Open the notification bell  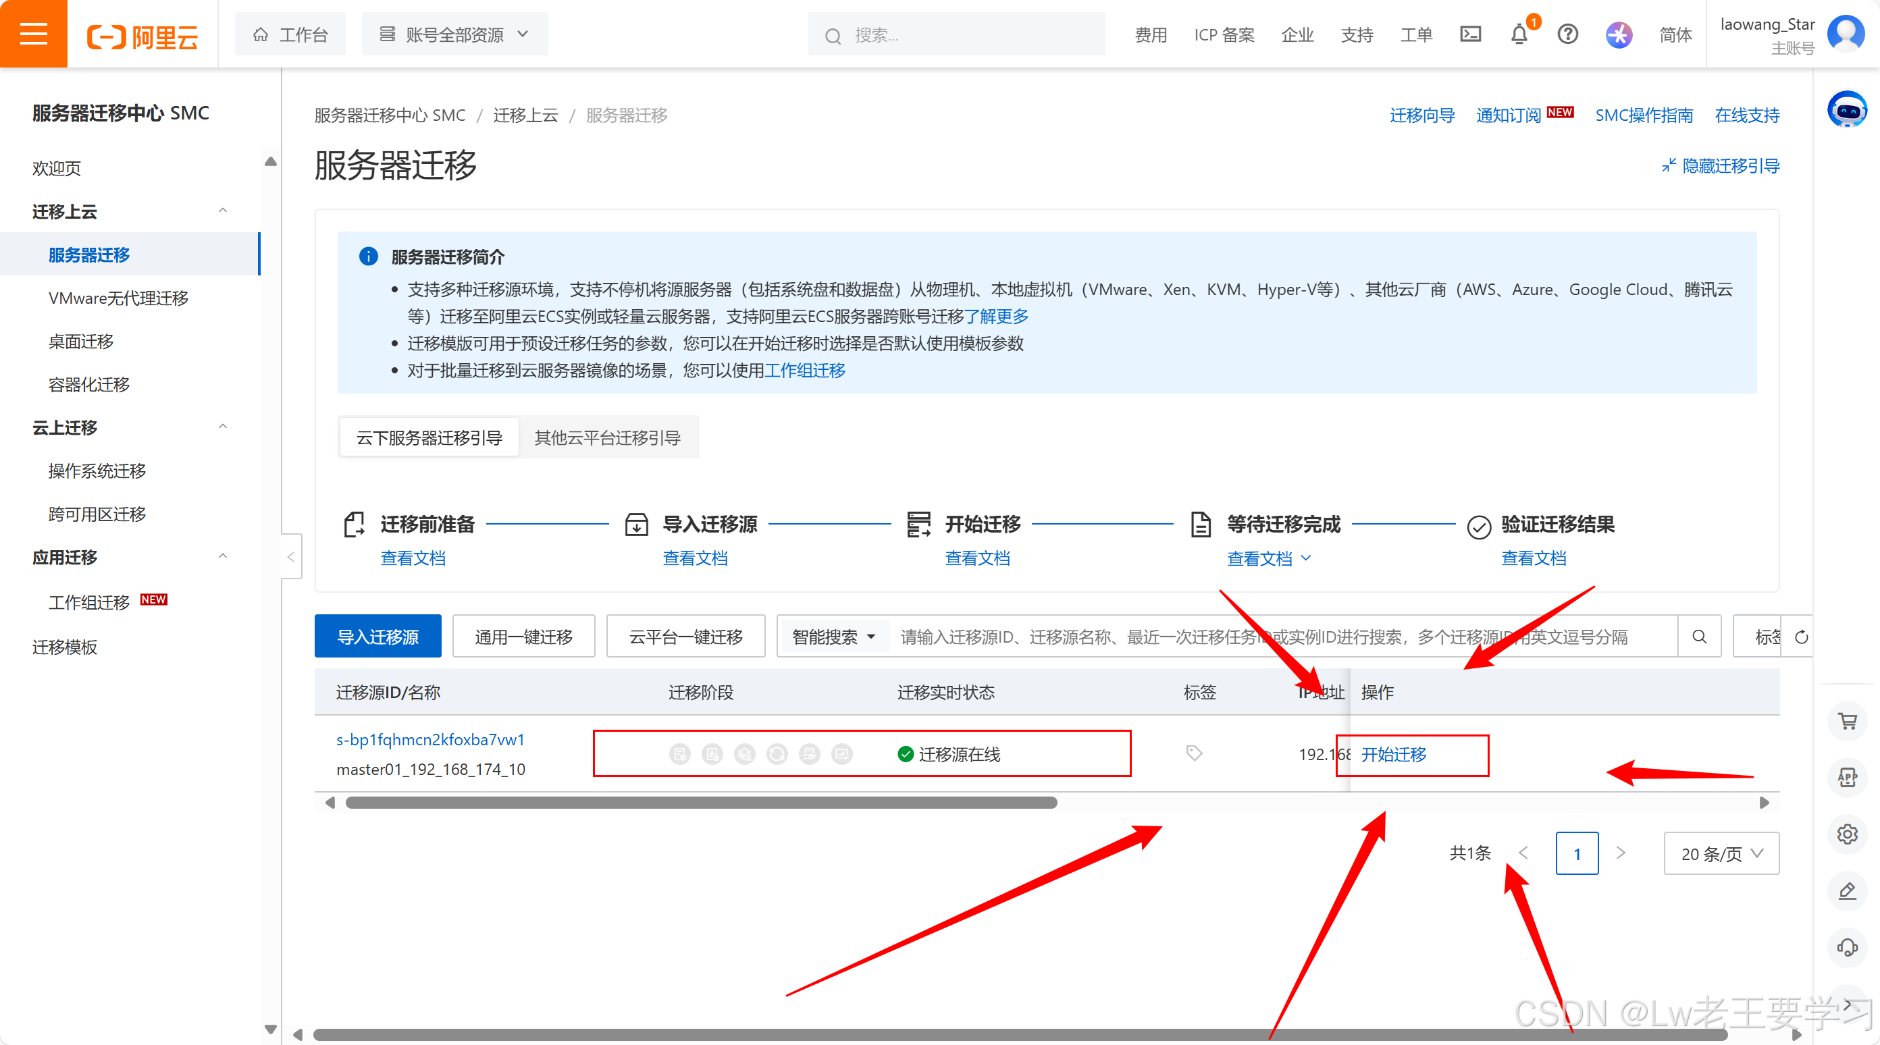pyautogui.click(x=1519, y=35)
